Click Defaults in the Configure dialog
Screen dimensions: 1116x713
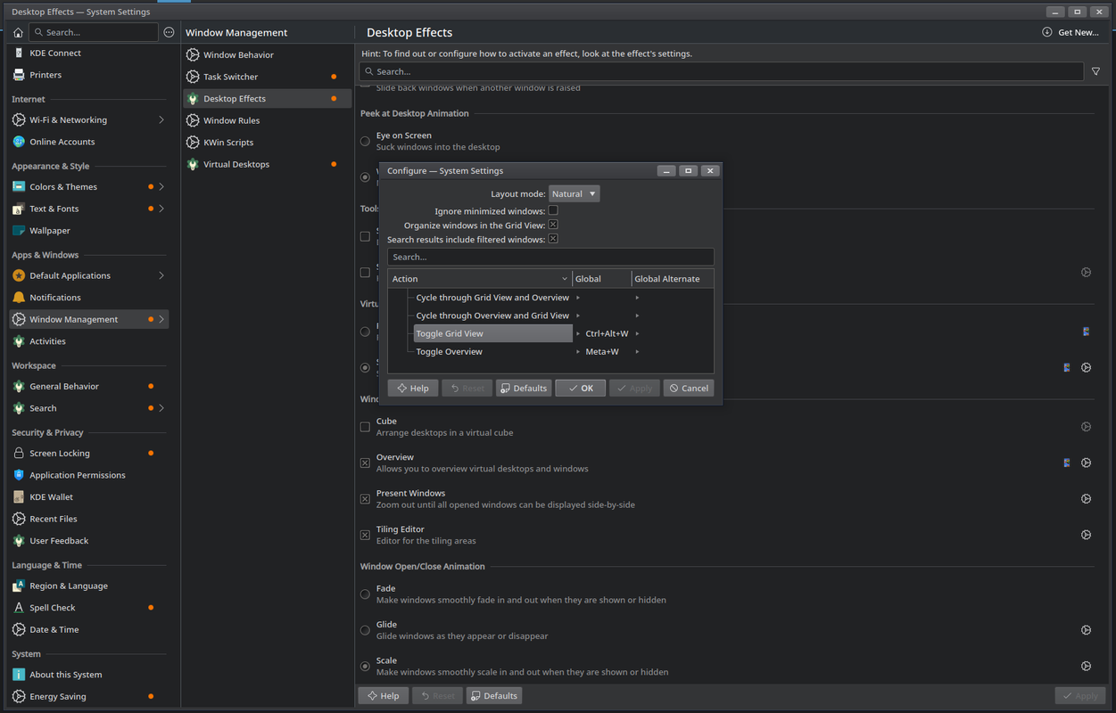(x=524, y=388)
